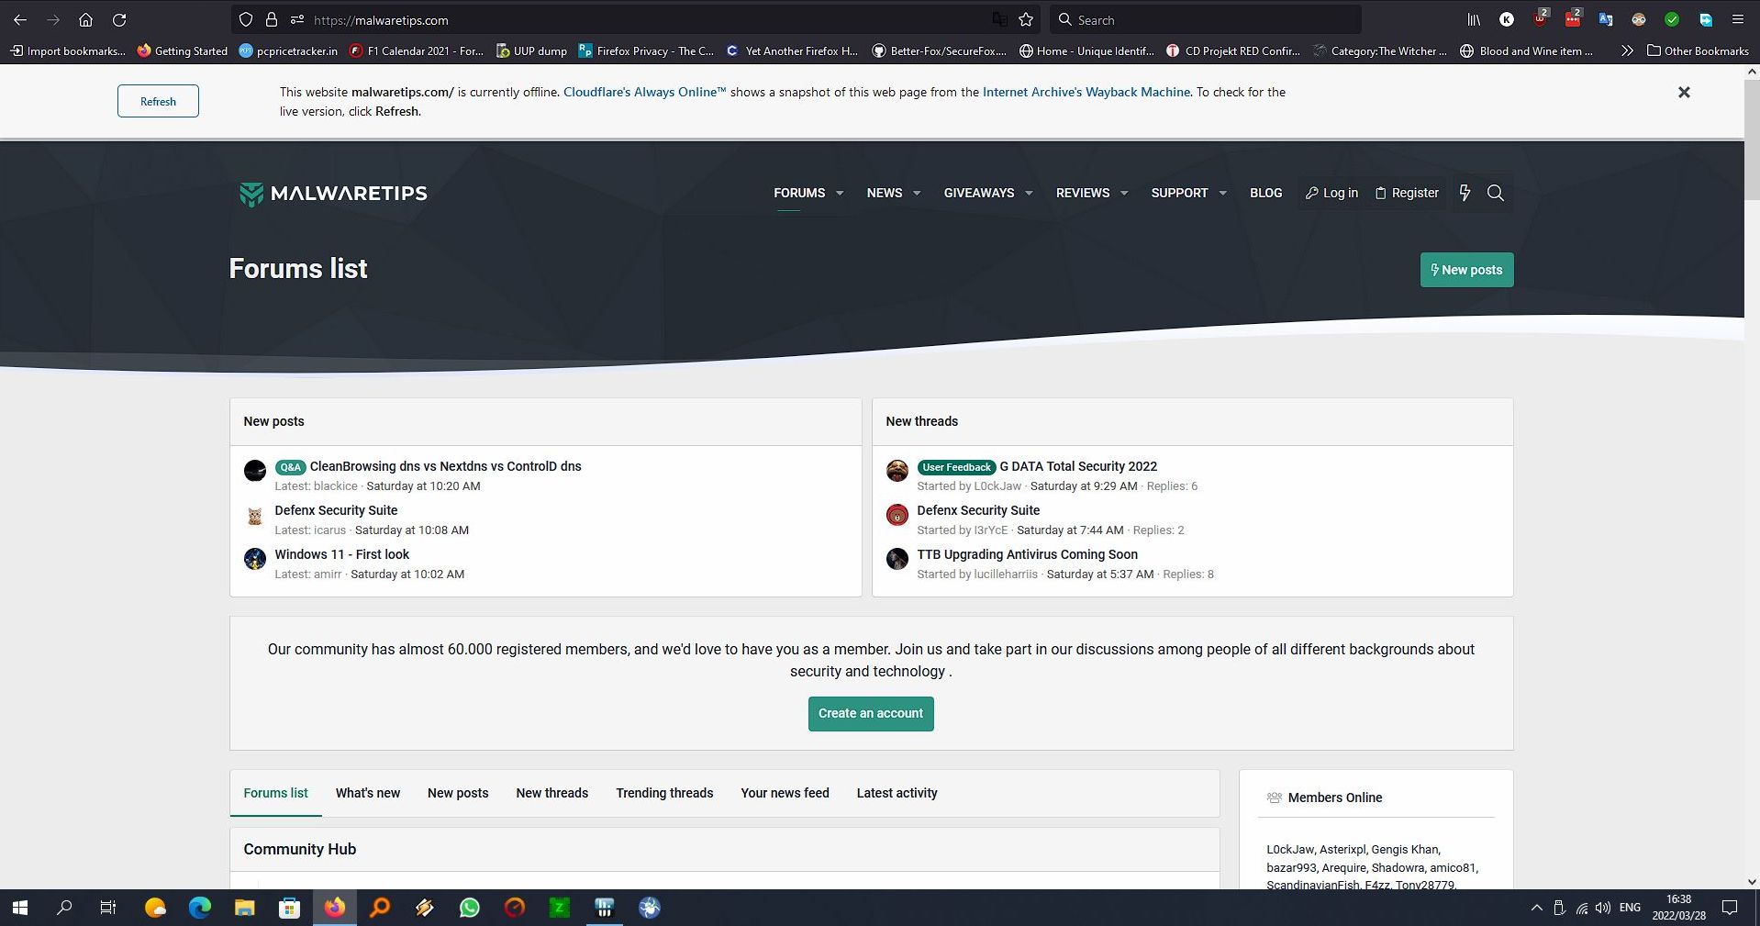Open the UUP dump bookmark
This screenshot has height=926, width=1760.
(x=531, y=50)
